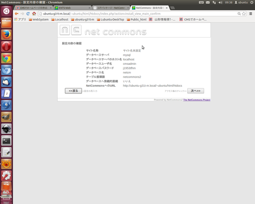This screenshot has width=255, height=204.
Task: Open the orange eye app in launcher
Action: (x=6, y=164)
